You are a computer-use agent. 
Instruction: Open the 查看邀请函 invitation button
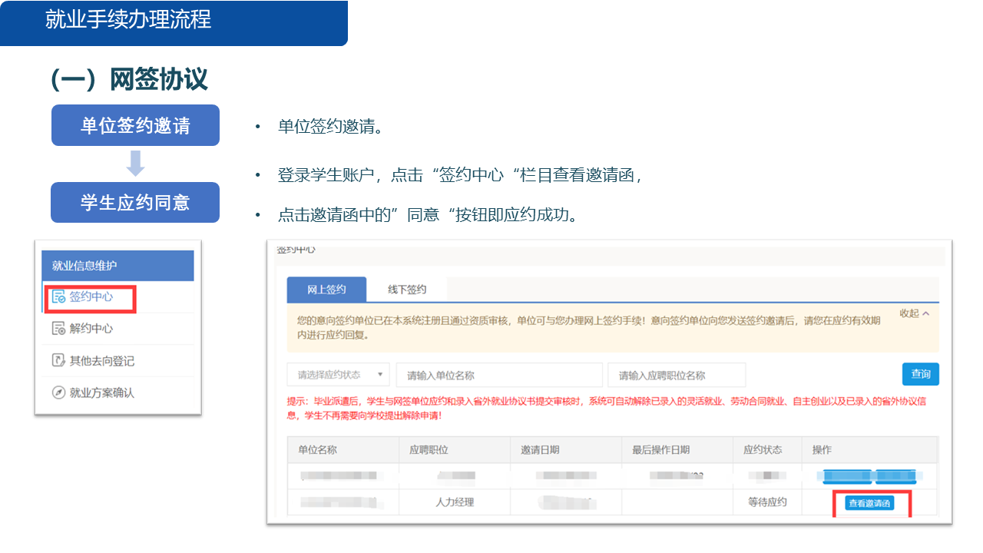click(872, 502)
